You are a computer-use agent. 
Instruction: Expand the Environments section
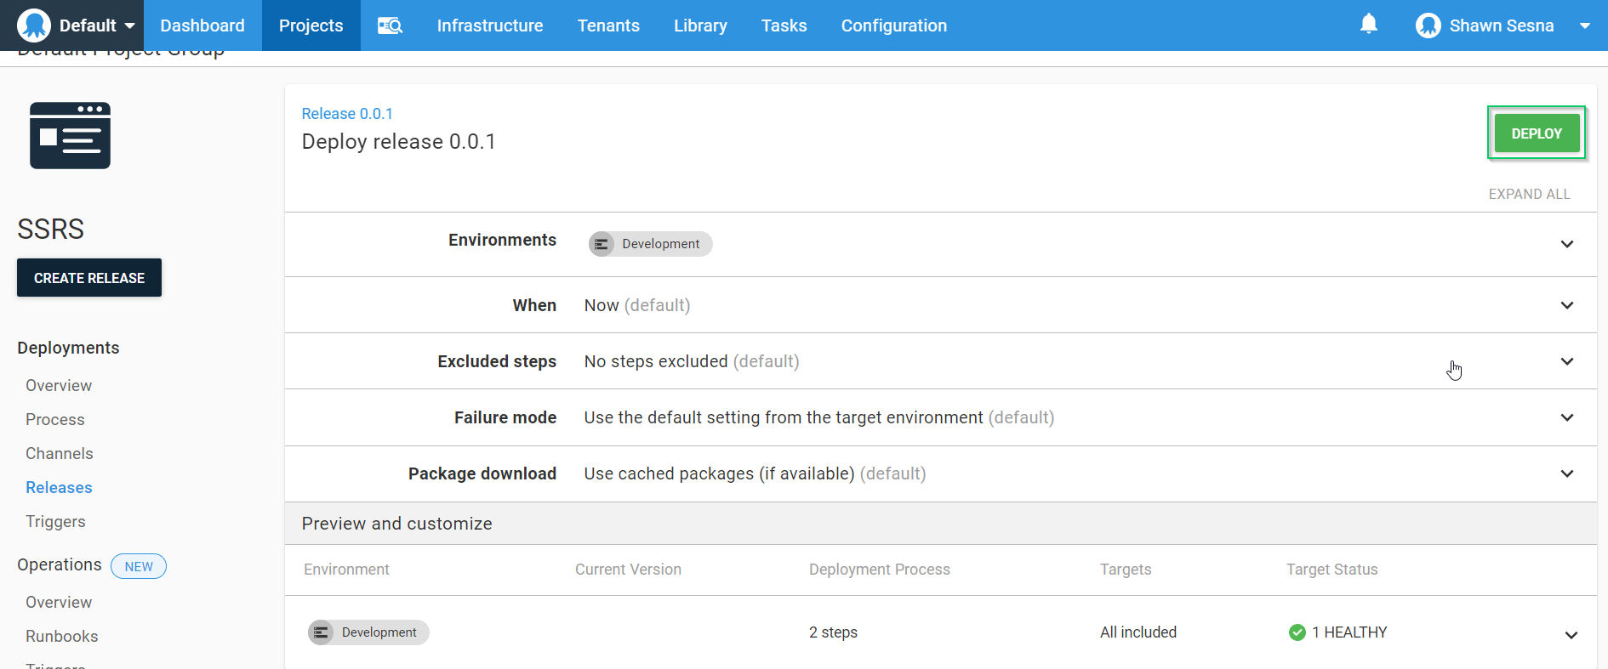(x=1566, y=245)
